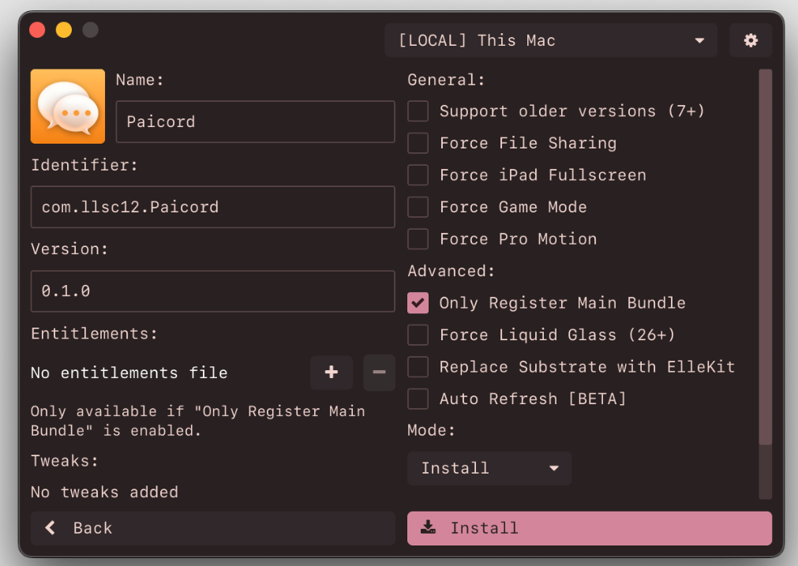Enable Force Liquid Glass (26+)
Viewport: 798px width, 566px height.
418,335
